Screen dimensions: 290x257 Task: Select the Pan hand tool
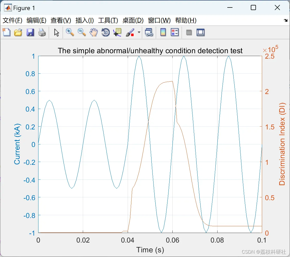pyautogui.click(x=94, y=32)
